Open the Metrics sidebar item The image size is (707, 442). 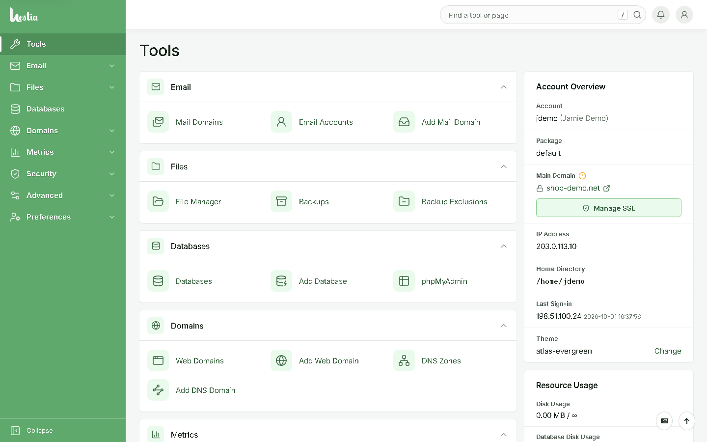pos(63,152)
